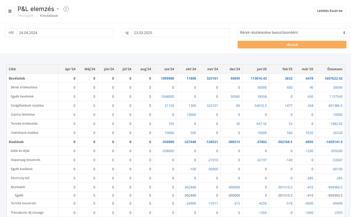Screen dimensions: 351x217
Task: Click Electricity bill már'25 value -285
Action: point(310,178)
